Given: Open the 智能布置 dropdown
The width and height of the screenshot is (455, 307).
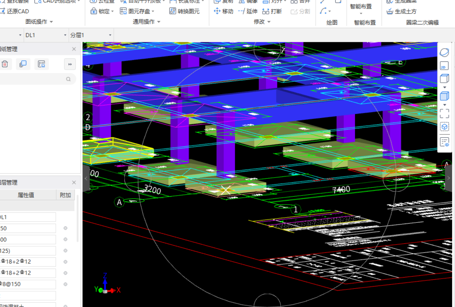Looking at the screenshot, I should click(x=361, y=14).
